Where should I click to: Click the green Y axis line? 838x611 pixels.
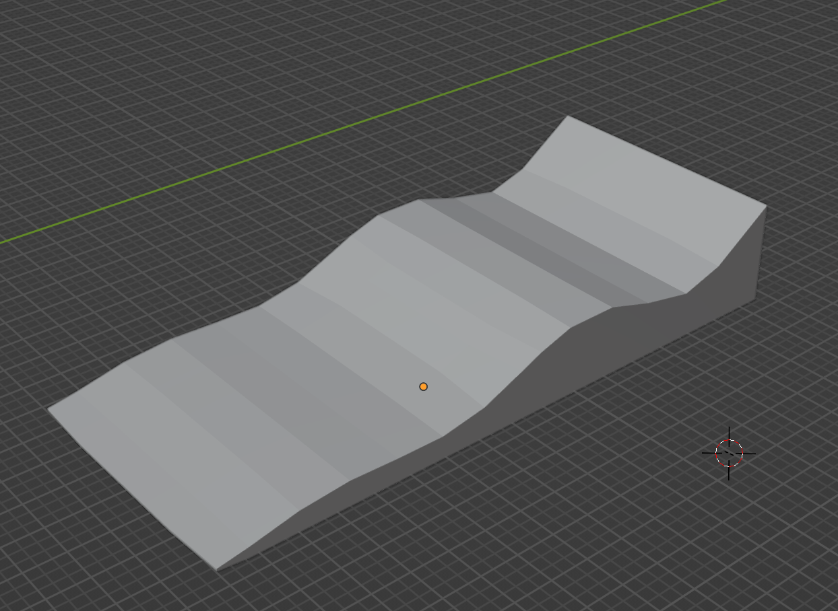[x=364, y=122]
